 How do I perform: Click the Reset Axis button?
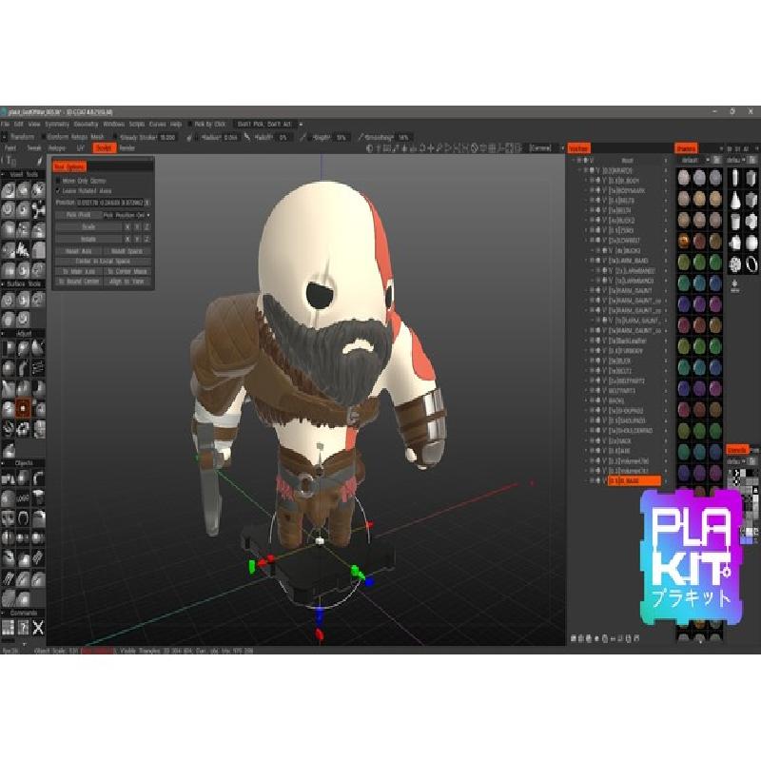[x=78, y=251]
